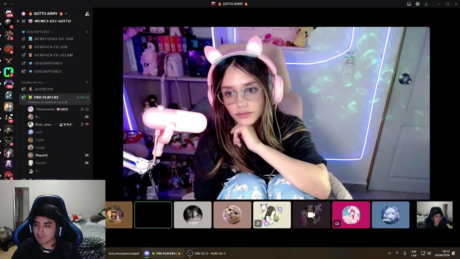Click the taskbar microphone tray icon

pyautogui.click(x=405, y=254)
